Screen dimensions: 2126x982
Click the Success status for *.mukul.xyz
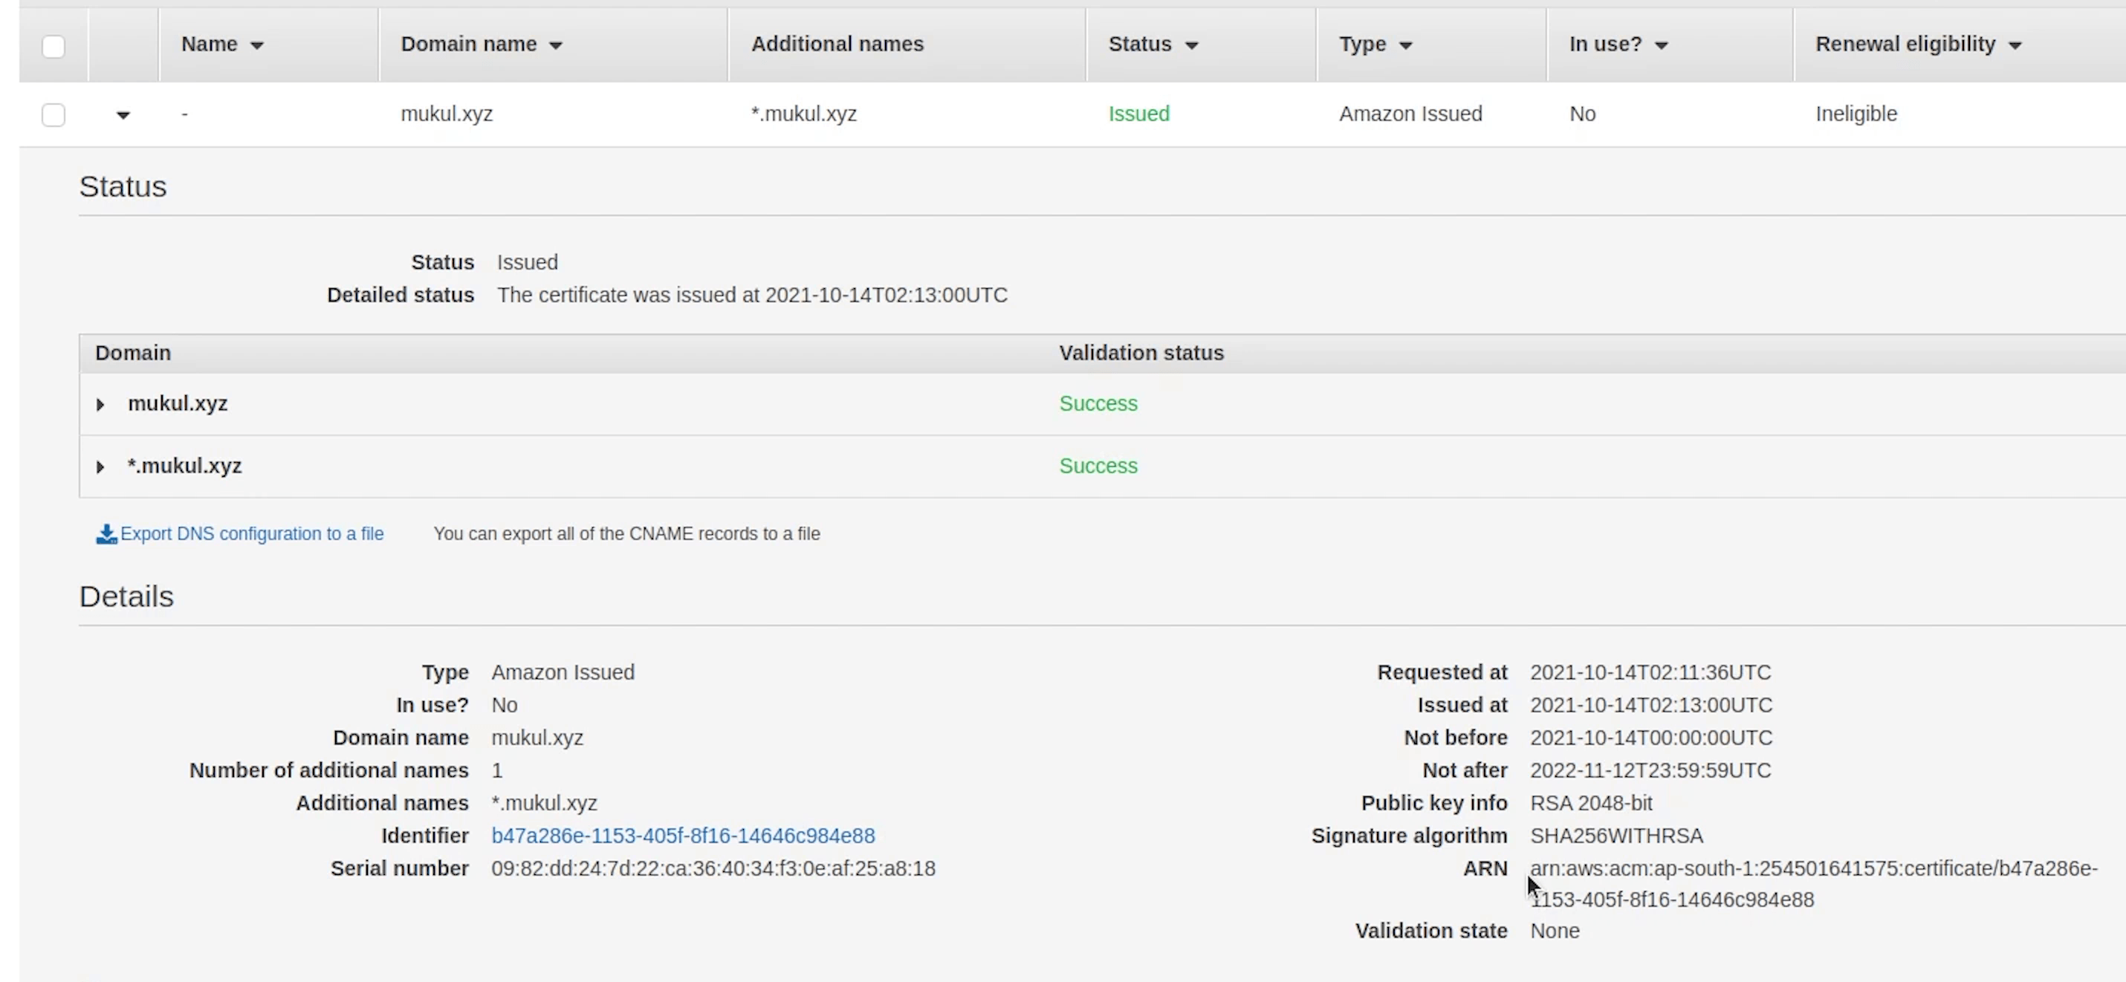coord(1098,466)
